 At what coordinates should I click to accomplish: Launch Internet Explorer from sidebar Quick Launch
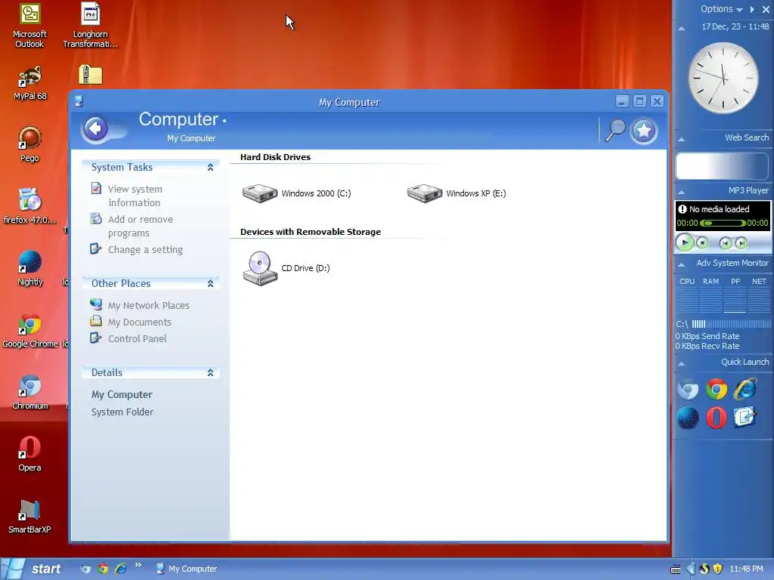coord(745,389)
